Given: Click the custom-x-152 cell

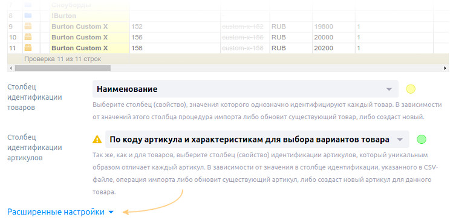Looking at the screenshot, I should coord(245,27).
